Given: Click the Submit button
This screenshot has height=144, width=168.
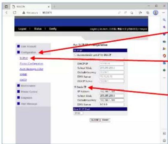Looking at the screenshot, I should click(95, 120).
